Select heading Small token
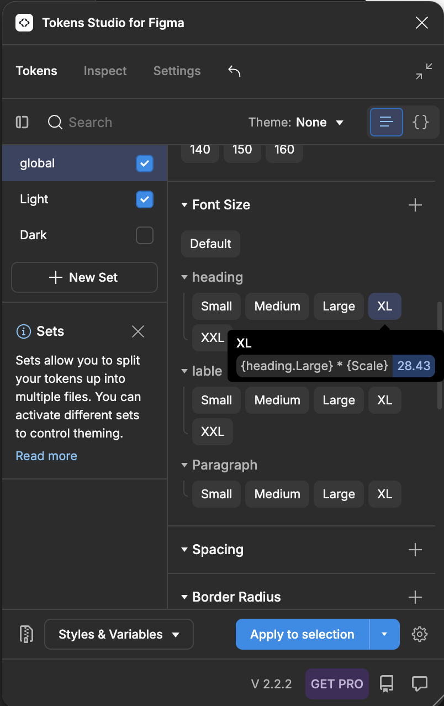Screen dimensions: 444x706 click(216, 306)
